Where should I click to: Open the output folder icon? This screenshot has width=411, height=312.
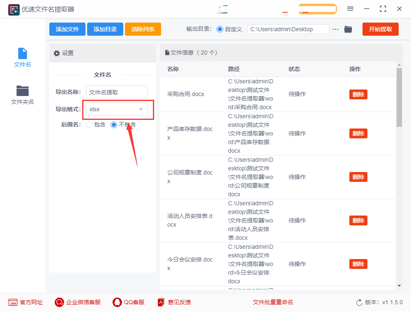(348, 29)
